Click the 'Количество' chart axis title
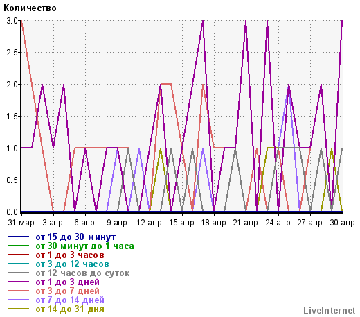This screenshot has width=360, height=317. tap(30, 8)
